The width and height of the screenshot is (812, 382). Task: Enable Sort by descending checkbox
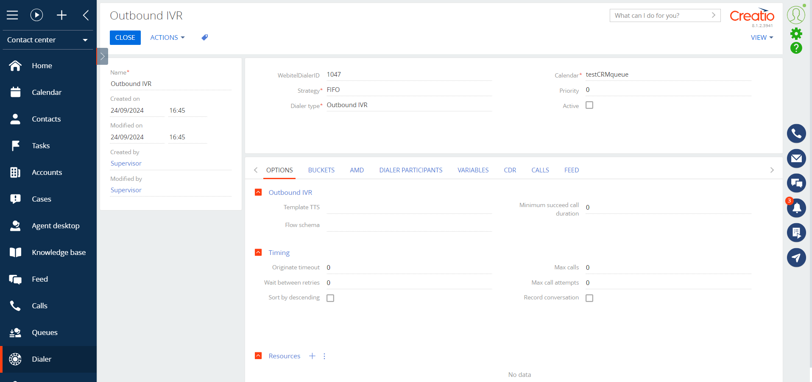(330, 298)
